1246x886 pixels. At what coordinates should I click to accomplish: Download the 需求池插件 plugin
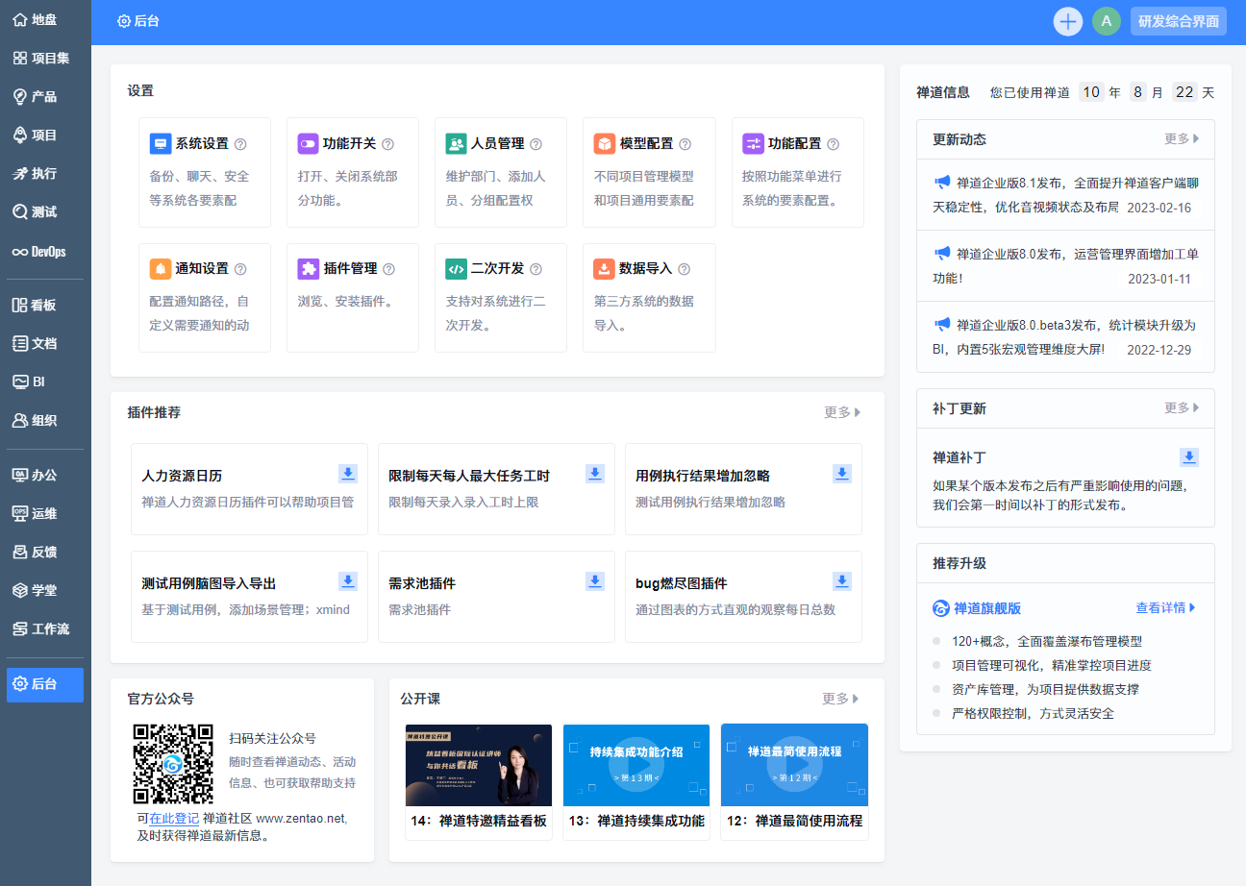point(595,581)
